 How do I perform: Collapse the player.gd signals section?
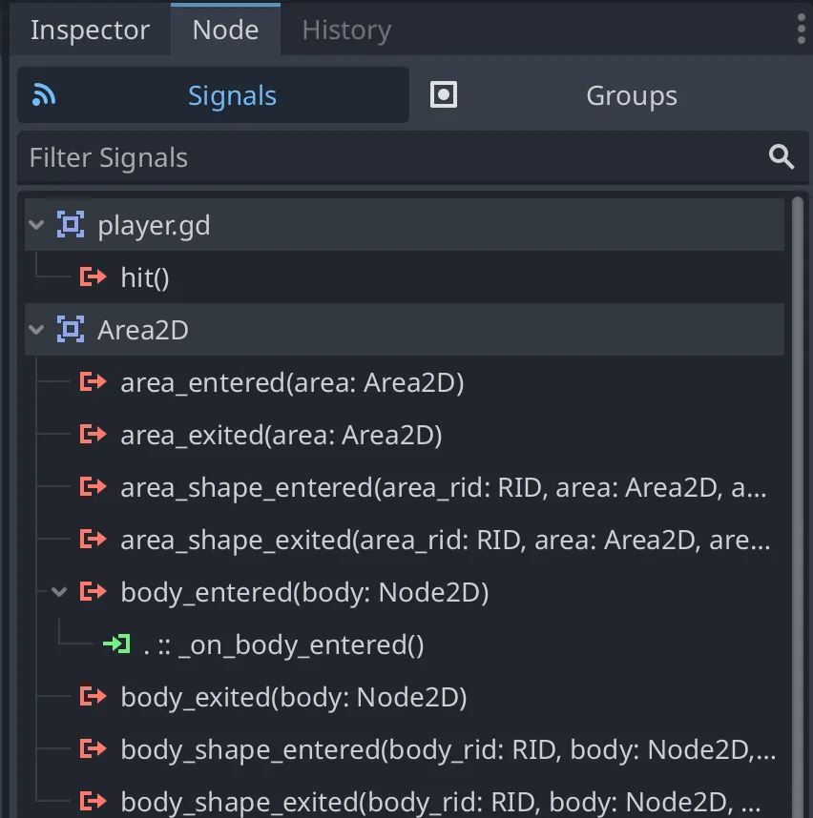pos(36,226)
